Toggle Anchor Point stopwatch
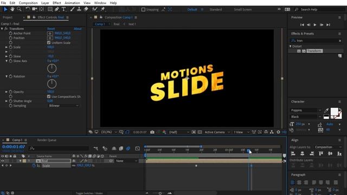This screenshot has height=195, width=347. tap(11, 33)
